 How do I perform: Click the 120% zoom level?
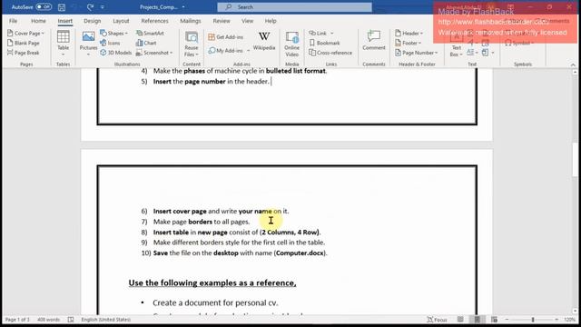coord(570,319)
